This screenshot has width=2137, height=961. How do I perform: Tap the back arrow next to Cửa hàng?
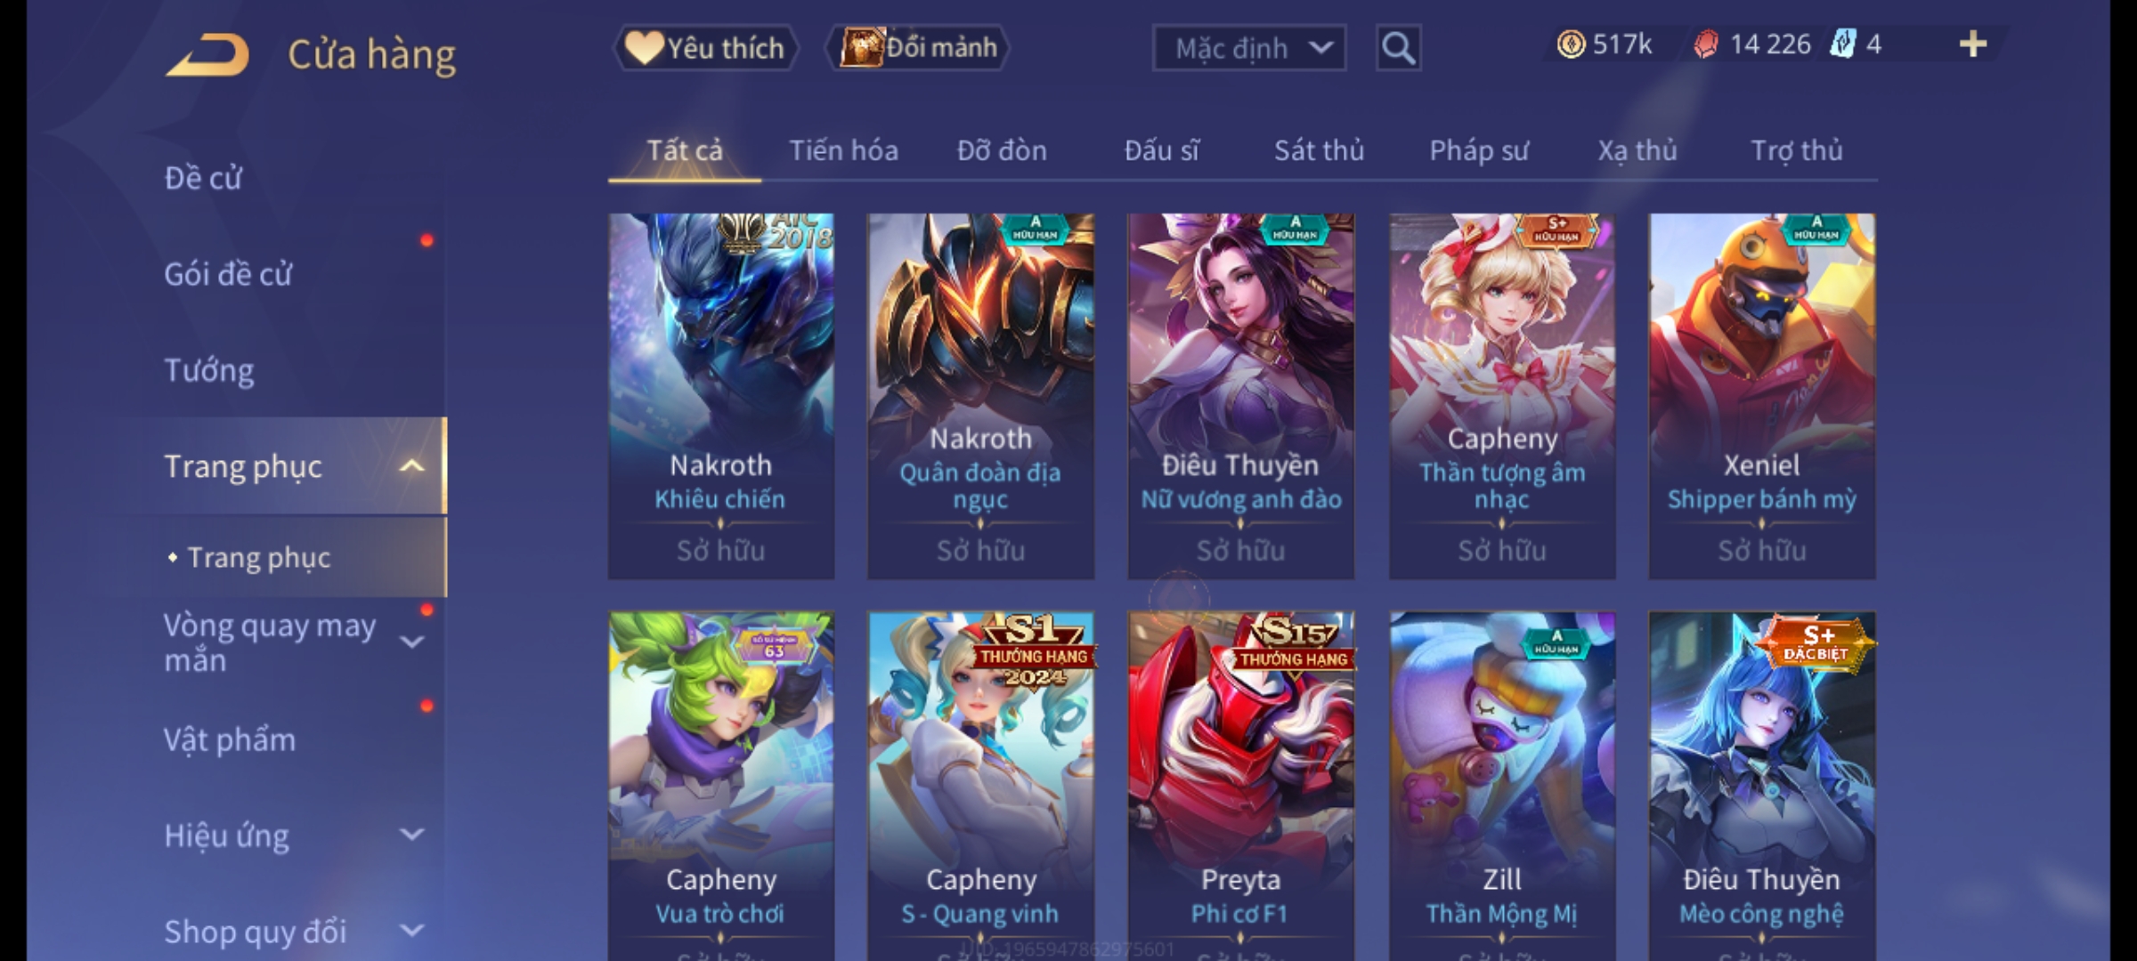[207, 54]
